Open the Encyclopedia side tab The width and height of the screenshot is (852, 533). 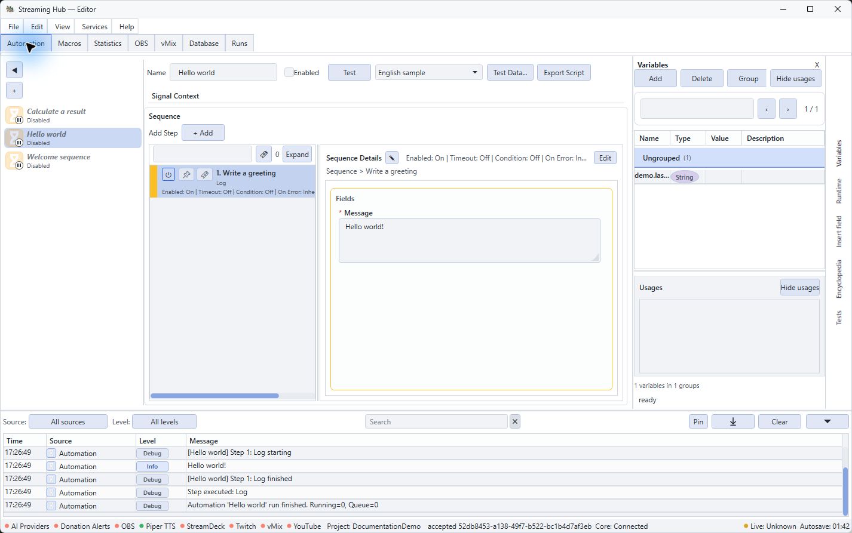tap(839, 279)
